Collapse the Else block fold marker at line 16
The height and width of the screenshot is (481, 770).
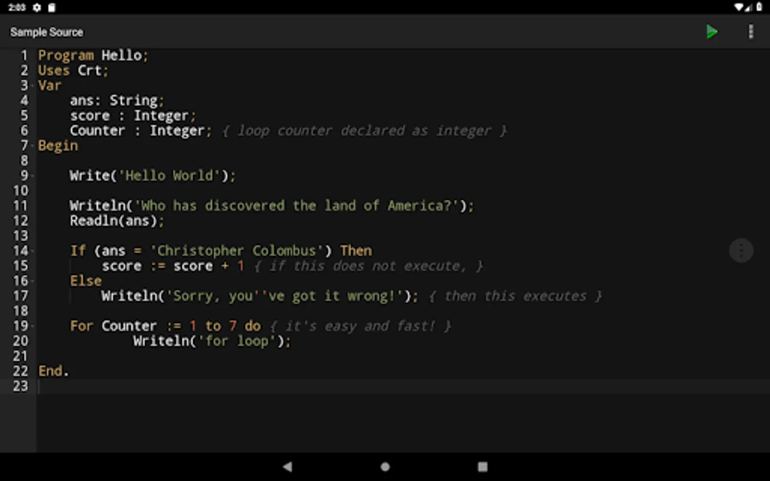[33, 281]
